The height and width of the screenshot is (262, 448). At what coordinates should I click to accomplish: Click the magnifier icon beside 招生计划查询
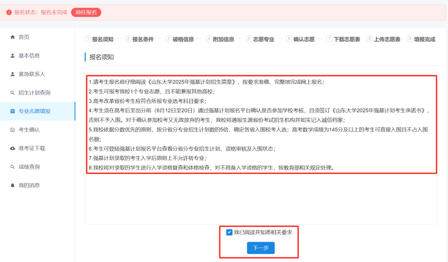[13, 93]
